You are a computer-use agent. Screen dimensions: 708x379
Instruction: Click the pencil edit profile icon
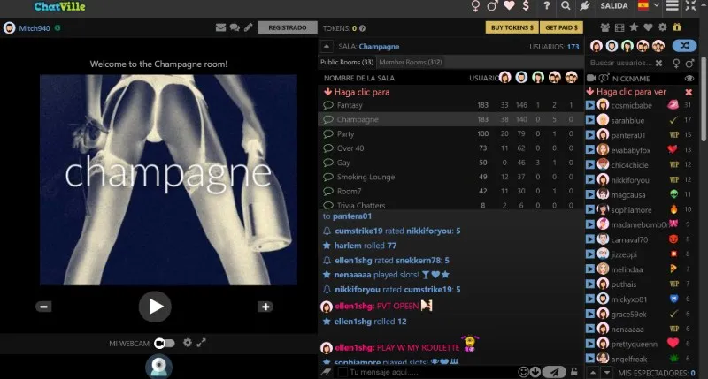(x=249, y=27)
